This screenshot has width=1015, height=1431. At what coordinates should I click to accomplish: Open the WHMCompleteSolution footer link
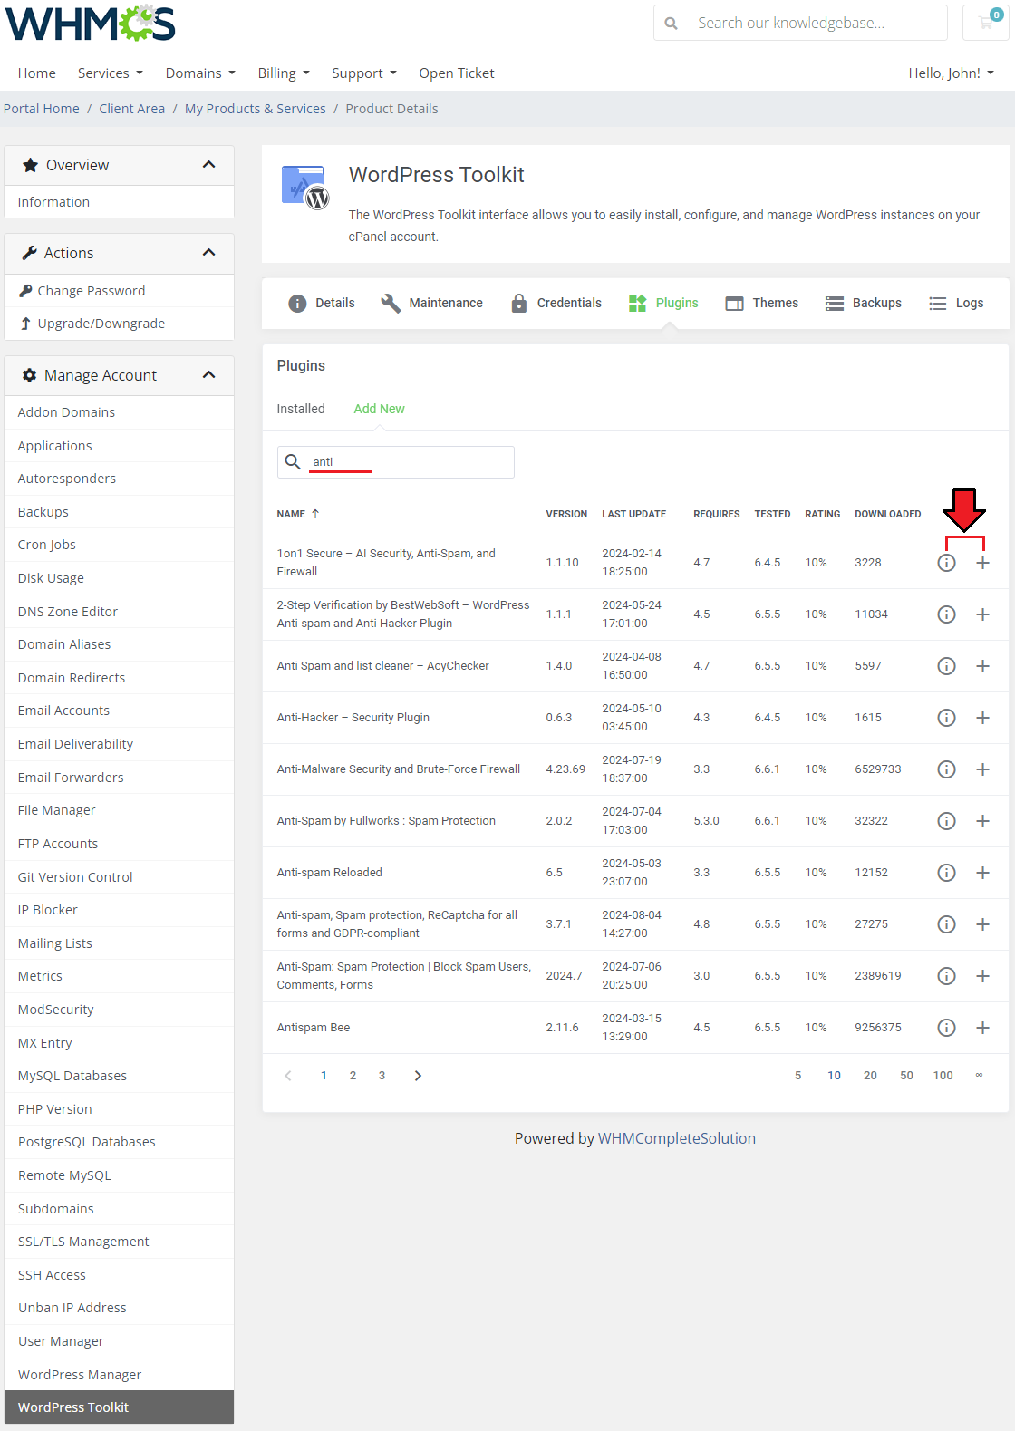(677, 1138)
